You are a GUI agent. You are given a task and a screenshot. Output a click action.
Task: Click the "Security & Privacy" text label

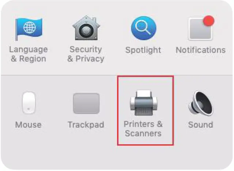coord(86,54)
